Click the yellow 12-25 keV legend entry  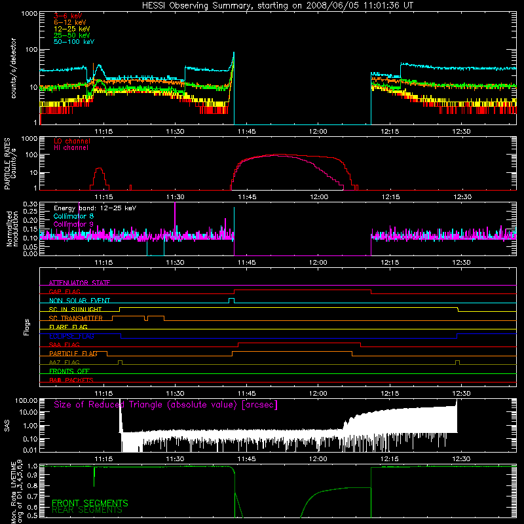pyautogui.click(x=72, y=29)
